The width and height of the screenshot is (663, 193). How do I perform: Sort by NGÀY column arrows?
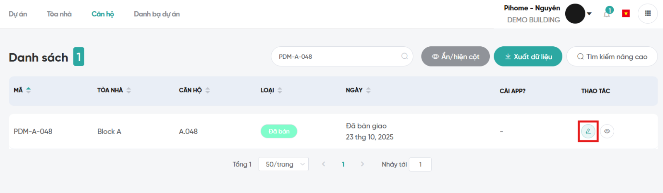click(x=368, y=90)
